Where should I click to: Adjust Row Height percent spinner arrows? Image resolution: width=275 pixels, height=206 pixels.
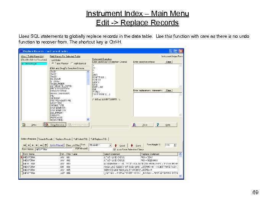pos(175,145)
